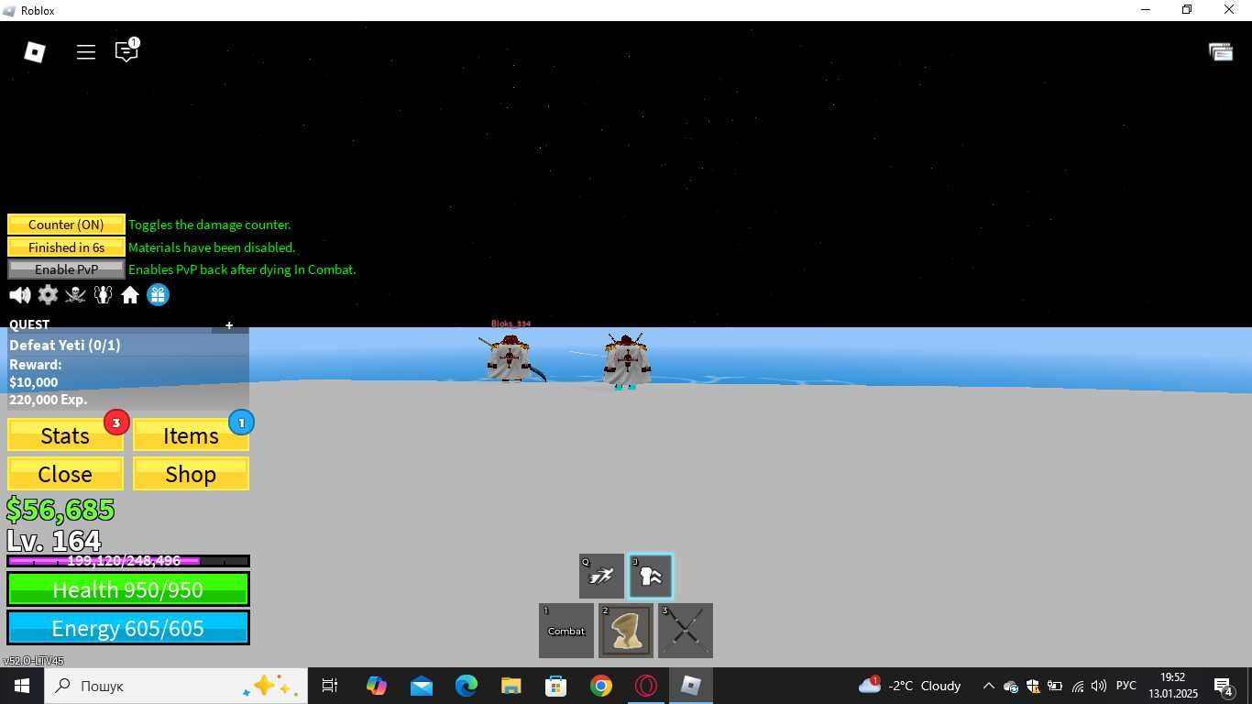Viewport: 1252px width, 704px height.
Task: Select the right-hand character in white cape
Action: [x=627, y=361]
